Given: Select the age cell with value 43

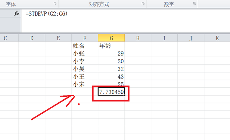Looking at the screenshot, I should [x=111, y=76].
